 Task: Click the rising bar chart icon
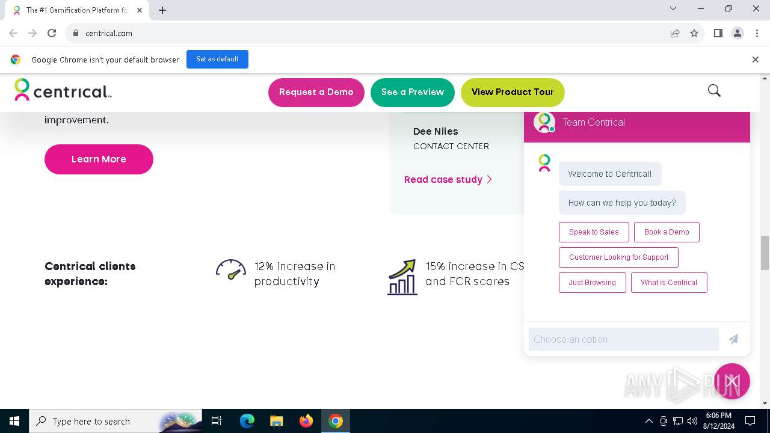(402, 277)
